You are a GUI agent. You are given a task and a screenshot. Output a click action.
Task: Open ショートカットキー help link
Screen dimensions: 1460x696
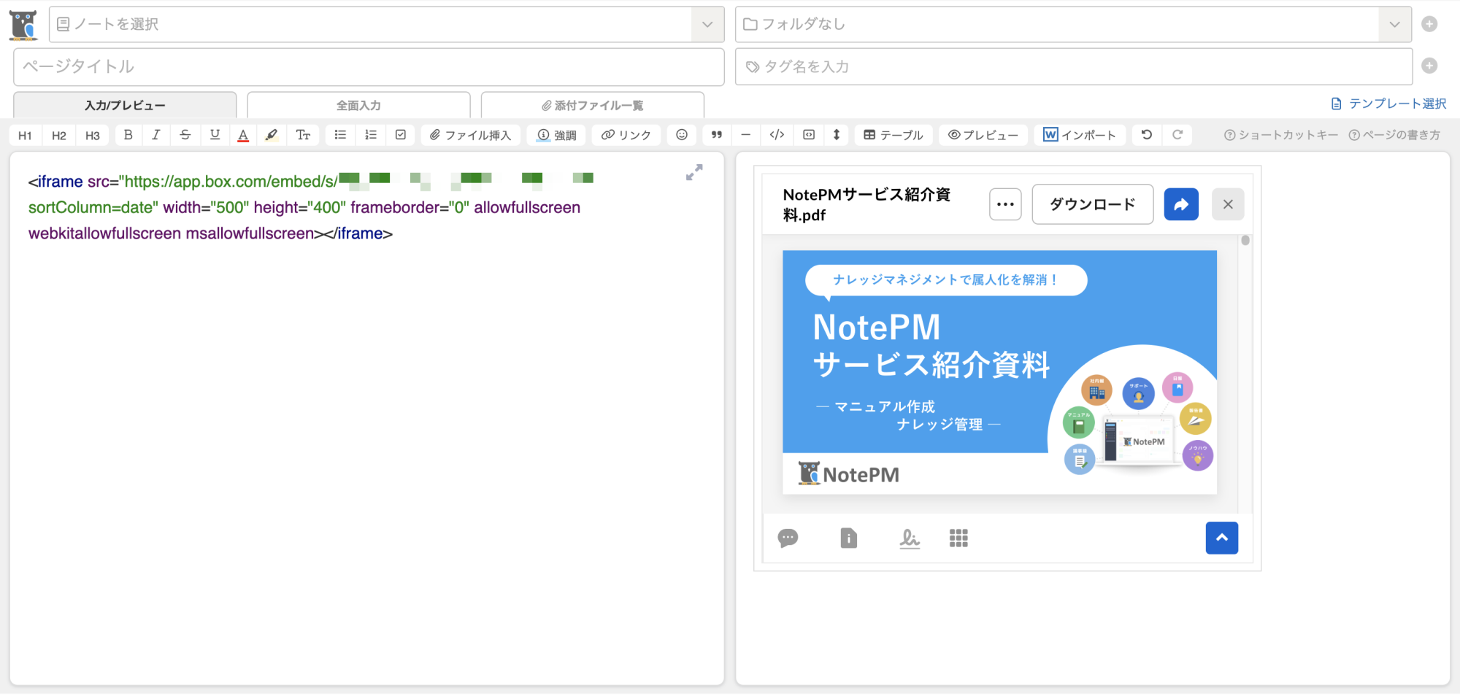tap(1281, 136)
